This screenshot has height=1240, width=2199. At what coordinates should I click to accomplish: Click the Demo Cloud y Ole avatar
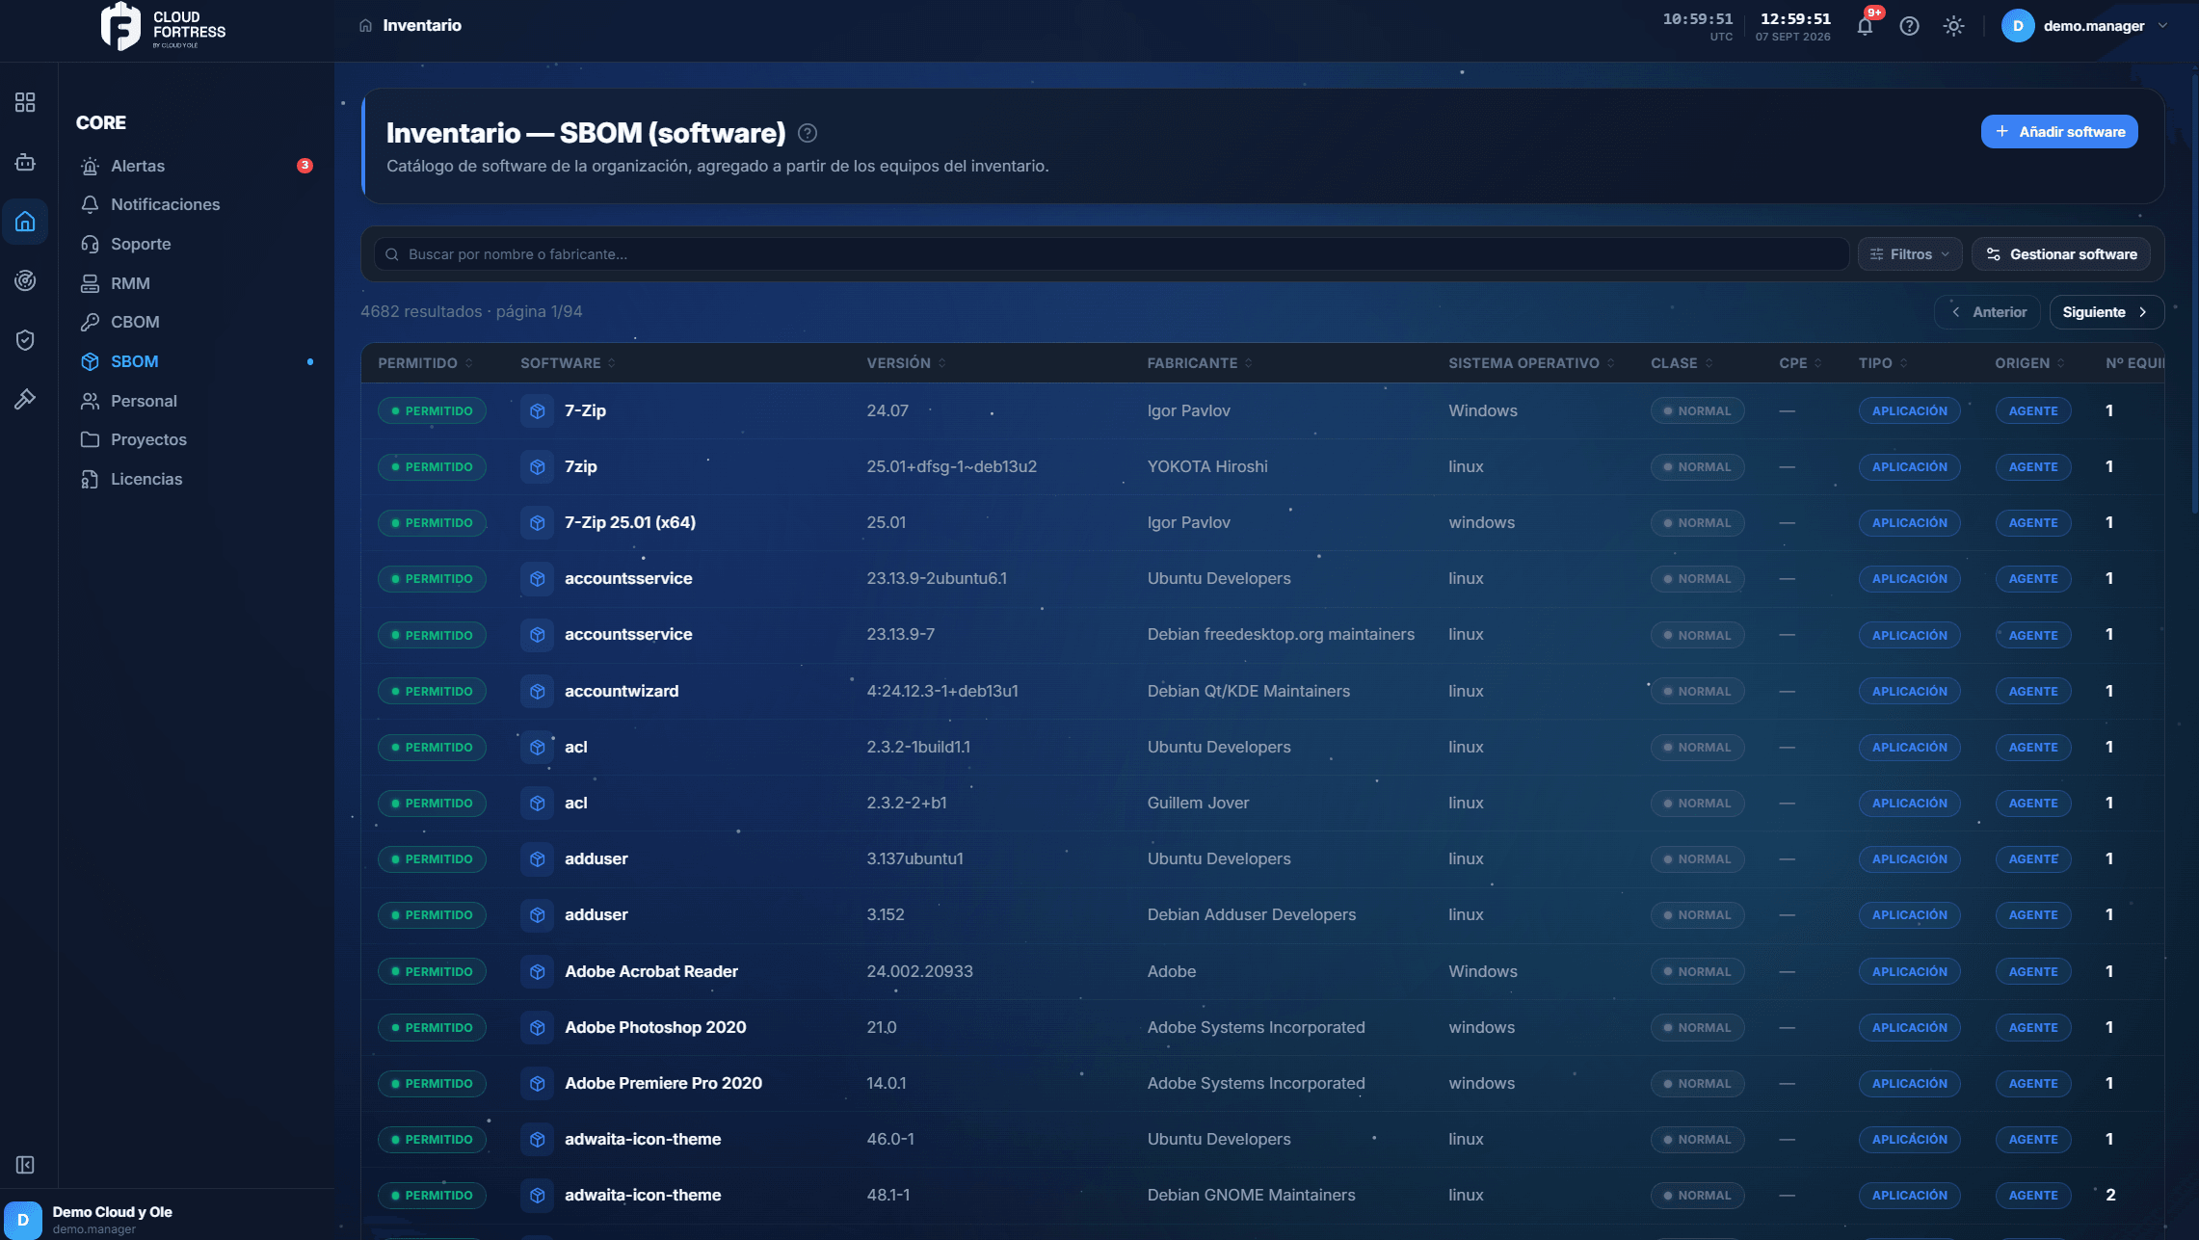pyautogui.click(x=23, y=1220)
